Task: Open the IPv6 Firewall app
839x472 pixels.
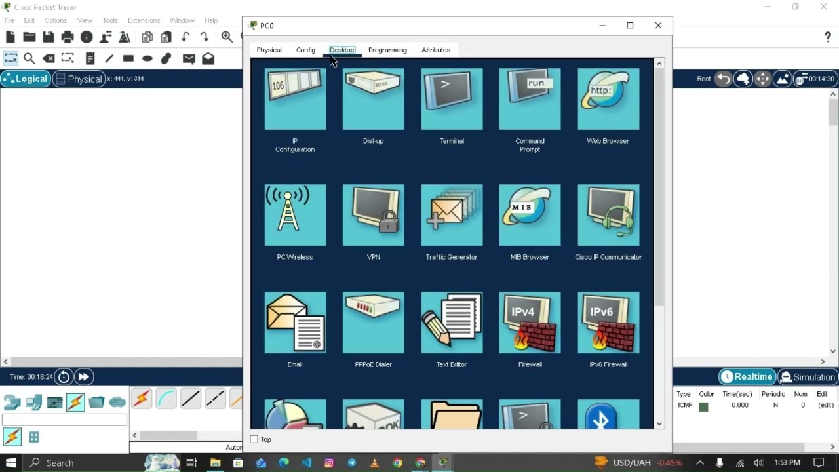Action: click(x=608, y=323)
